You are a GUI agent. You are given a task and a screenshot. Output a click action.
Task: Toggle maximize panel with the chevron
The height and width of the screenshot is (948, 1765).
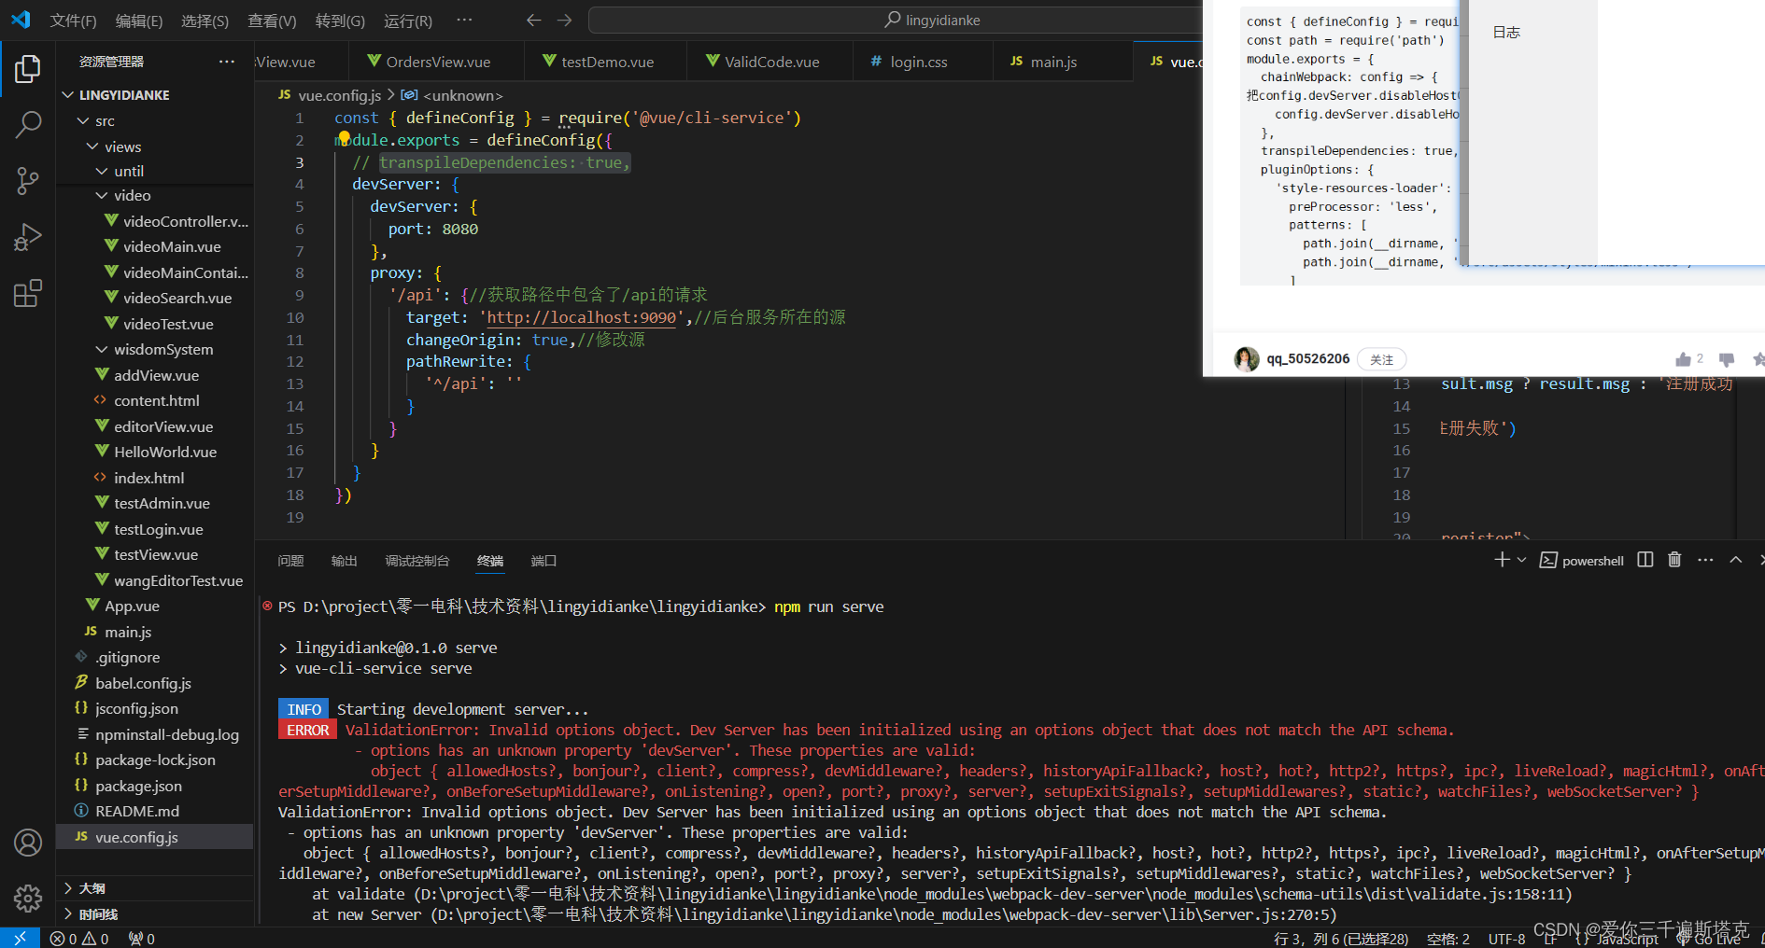1736,560
